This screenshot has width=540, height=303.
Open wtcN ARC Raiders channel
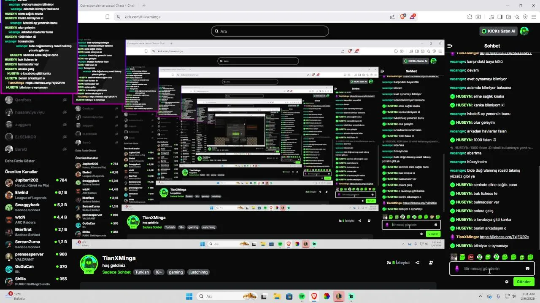coord(35,220)
